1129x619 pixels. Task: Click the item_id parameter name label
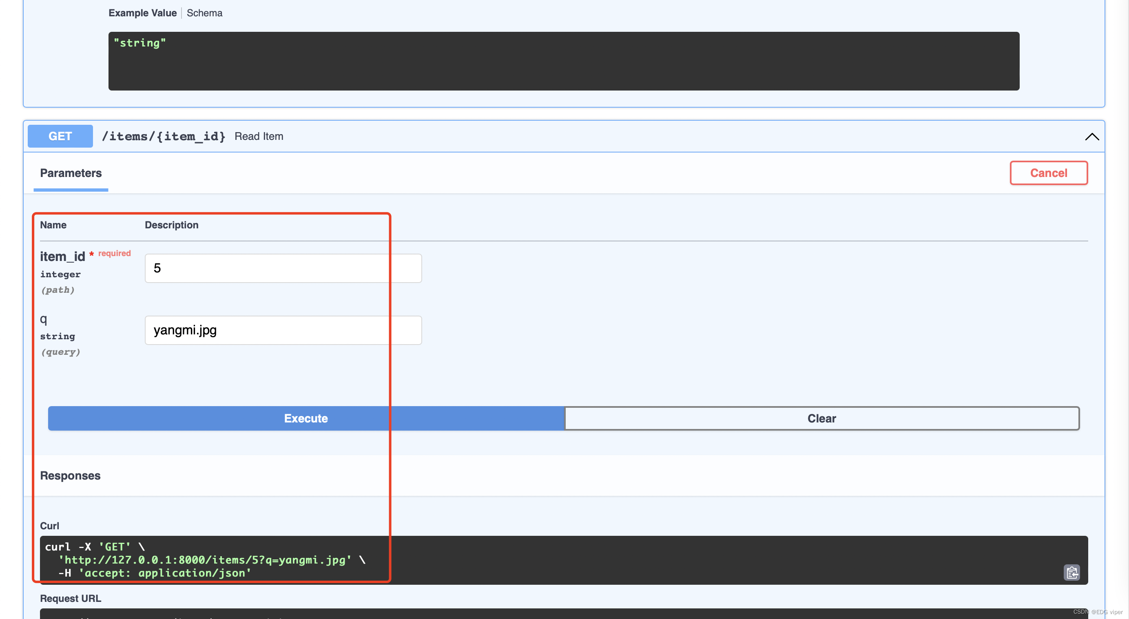tap(62, 257)
